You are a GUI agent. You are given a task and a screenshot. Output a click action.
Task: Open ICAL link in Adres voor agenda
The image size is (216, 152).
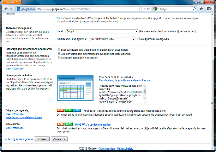point(68,110)
